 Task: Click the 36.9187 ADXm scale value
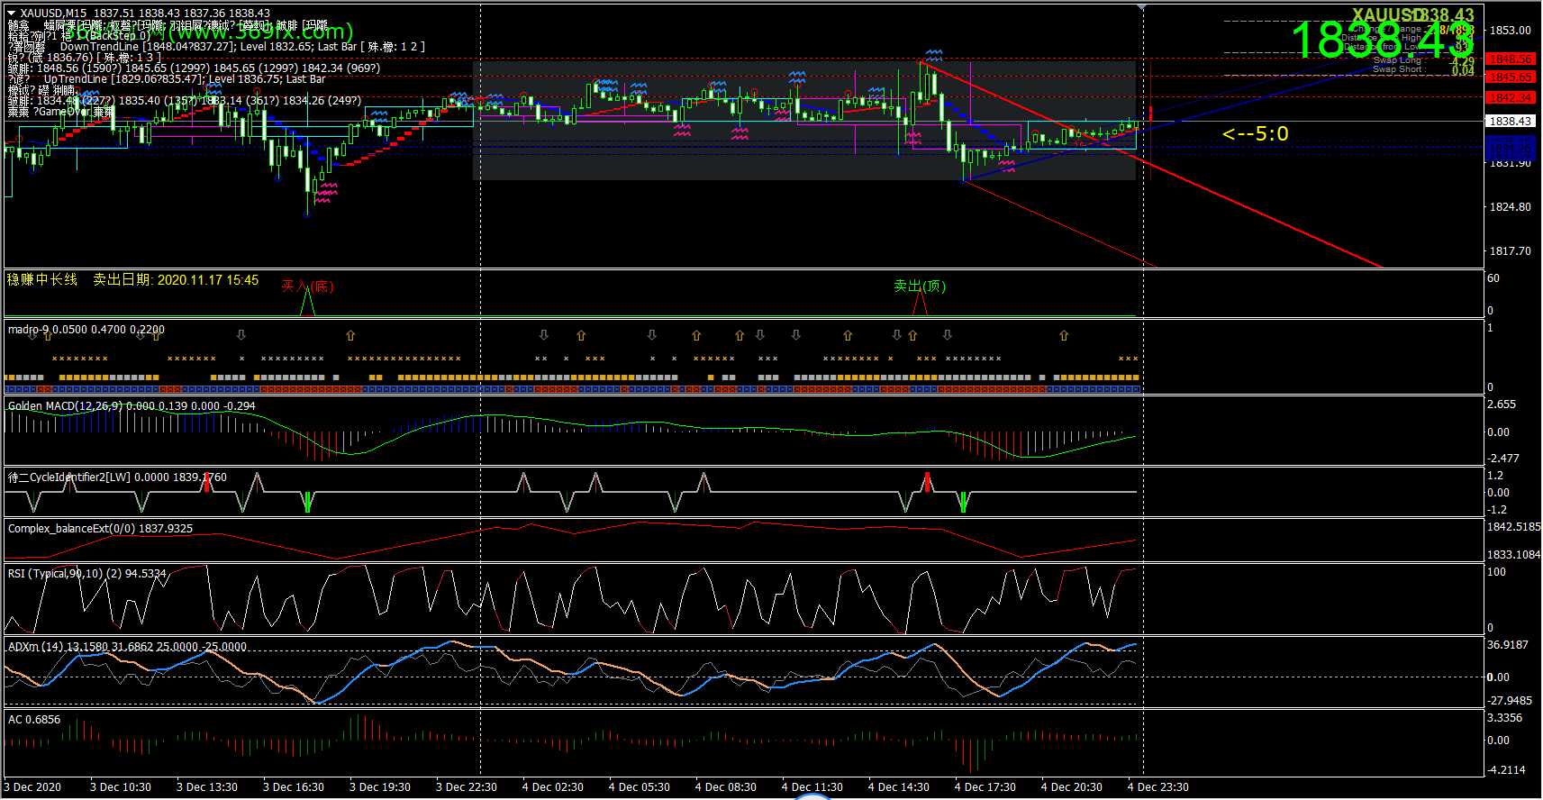click(x=1508, y=645)
